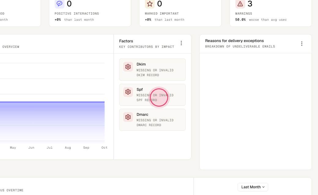Click the Marked Important label
This screenshot has height=195, width=318.
(162, 13)
